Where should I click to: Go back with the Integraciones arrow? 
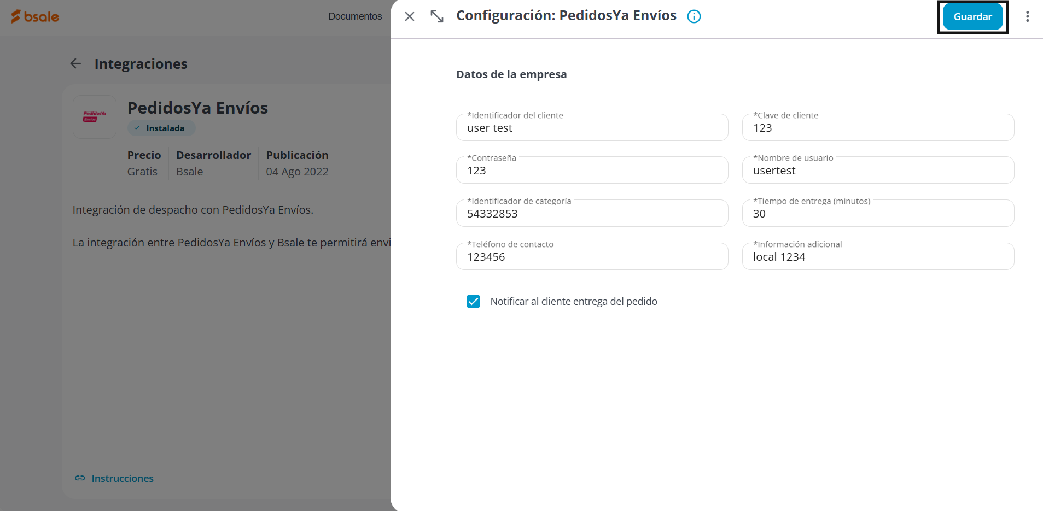coord(75,64)
